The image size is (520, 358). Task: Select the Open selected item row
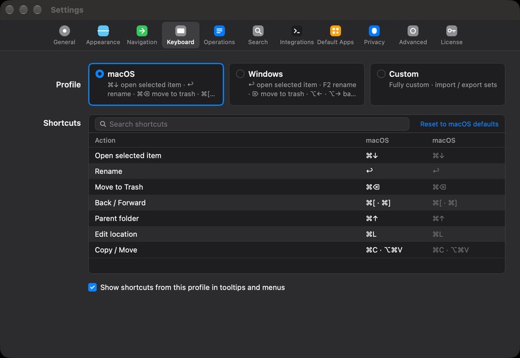point(297,155)
